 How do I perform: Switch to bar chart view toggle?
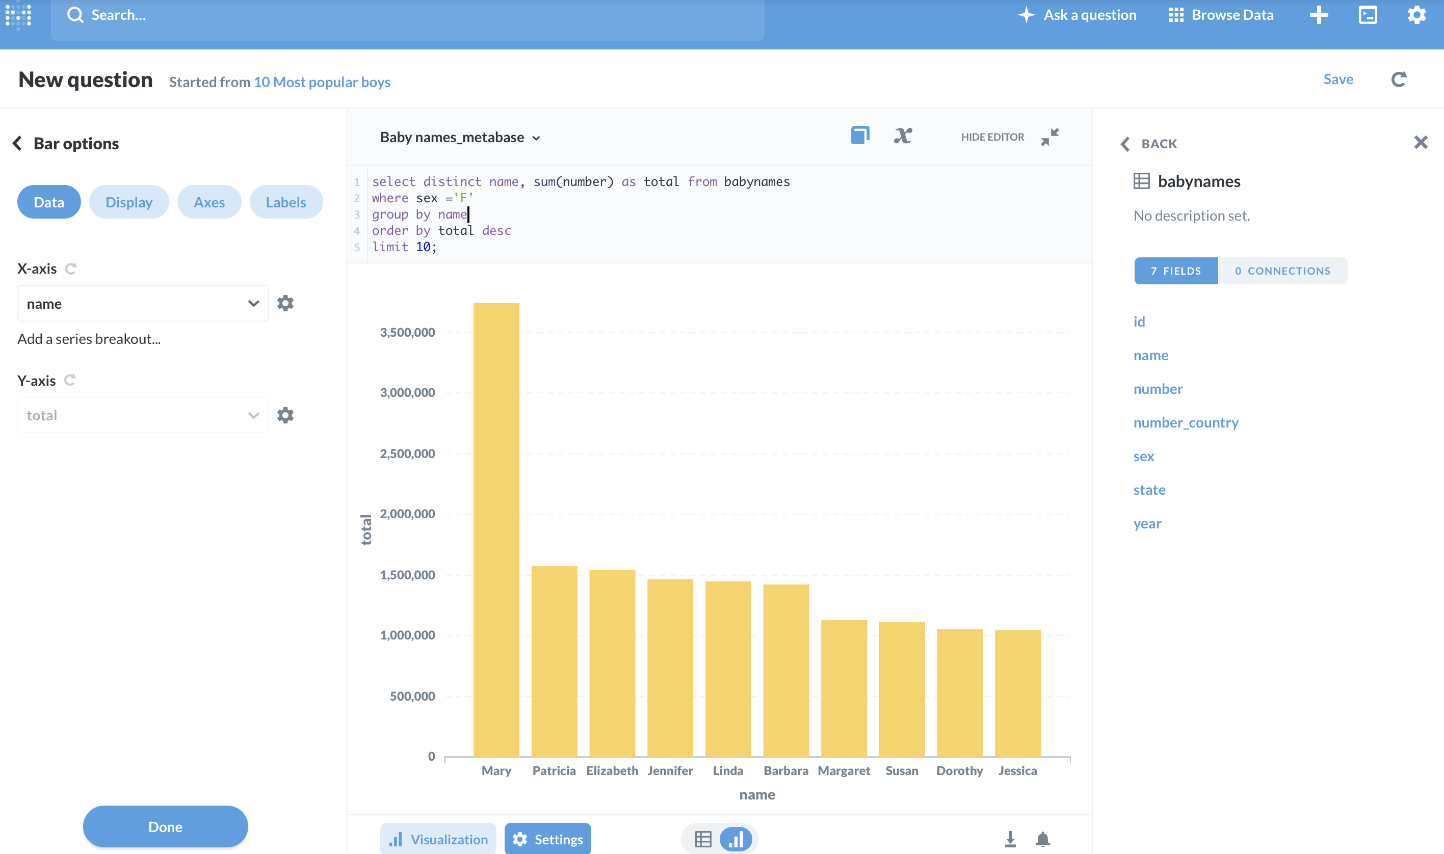tap(736, 839)
